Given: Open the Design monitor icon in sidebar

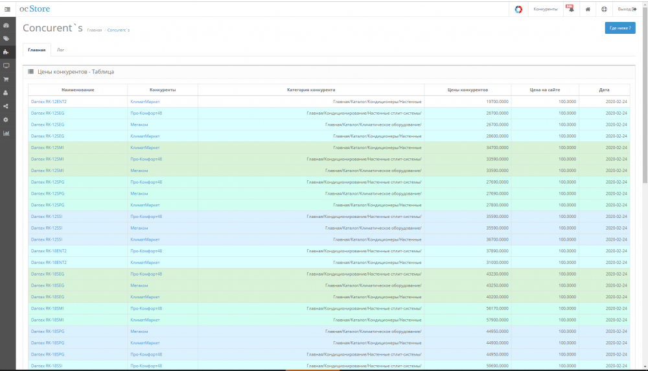Looking at the screenshot, I should coord(6,66).
